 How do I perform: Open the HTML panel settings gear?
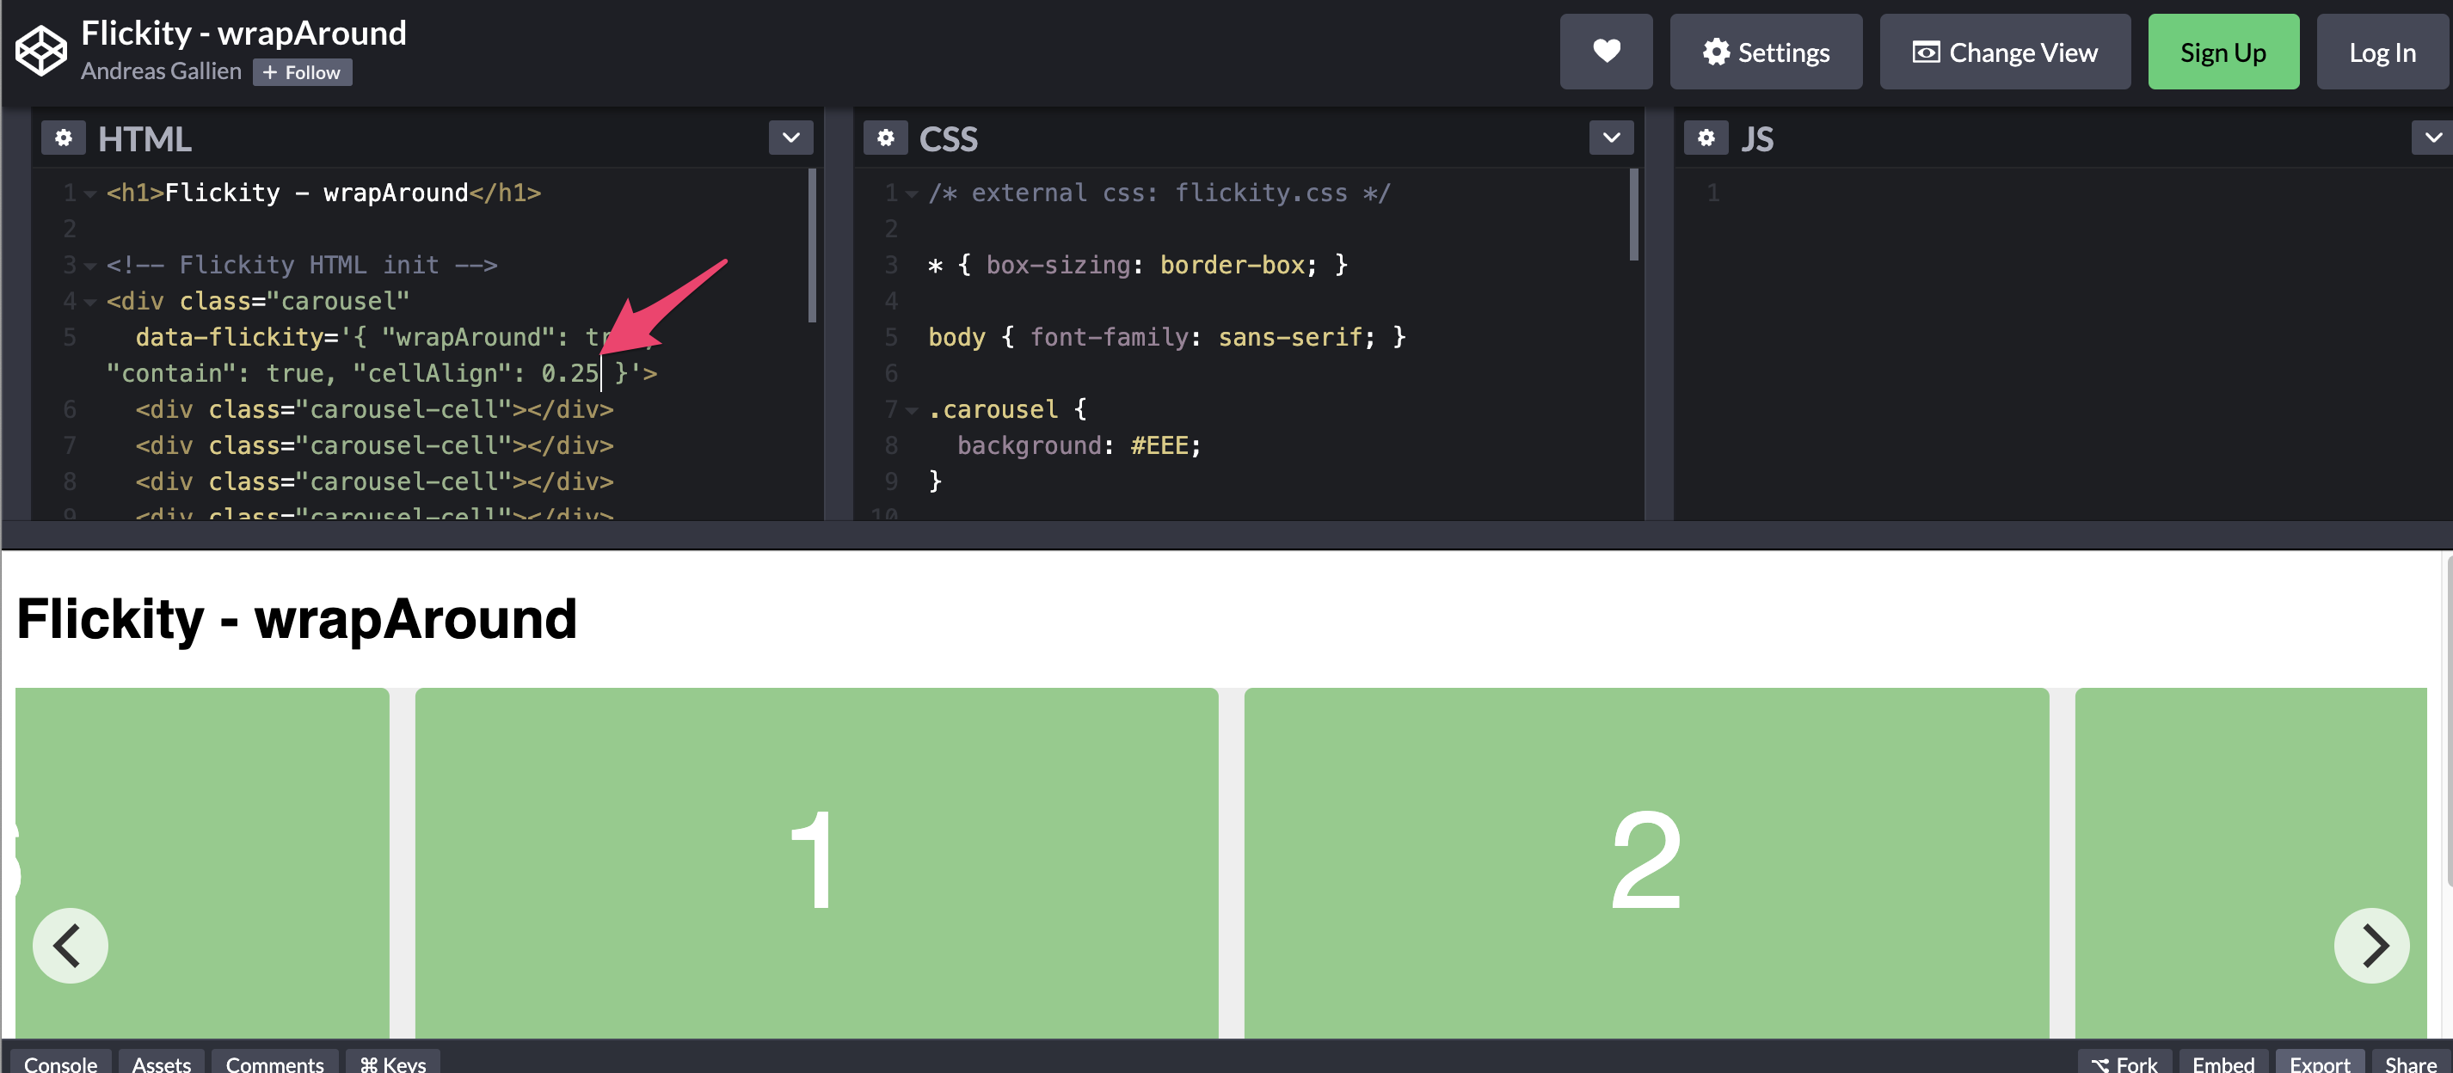coord(63,137)
